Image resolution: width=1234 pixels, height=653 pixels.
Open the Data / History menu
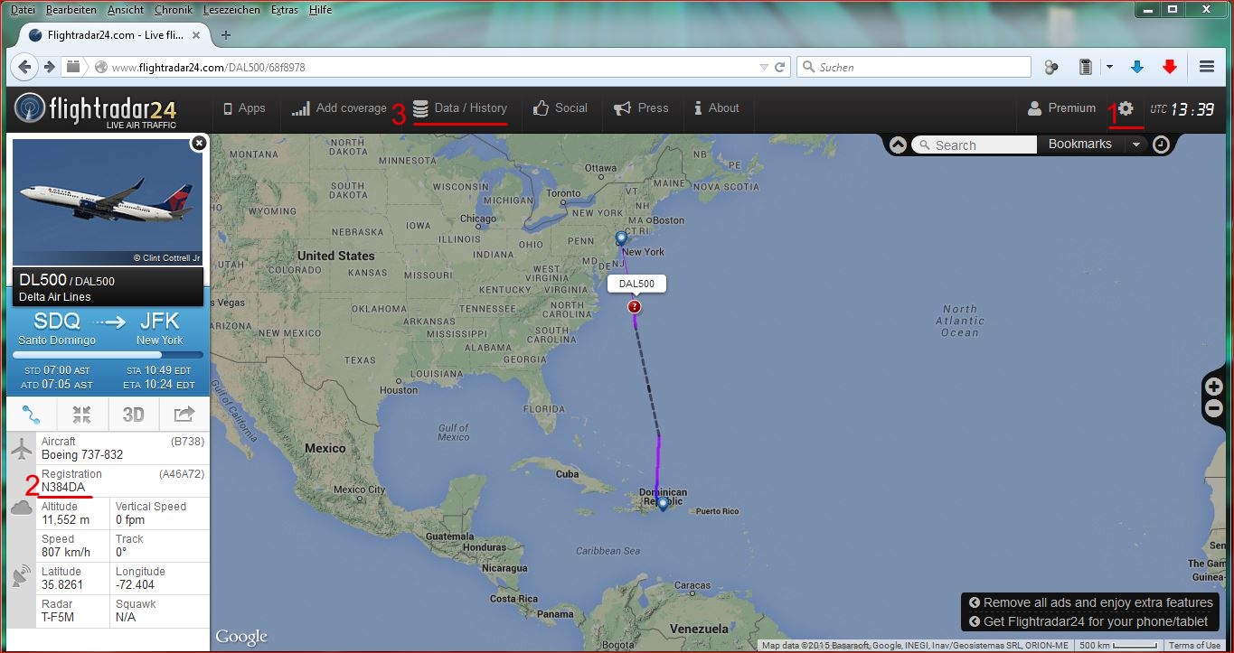coord(460,108)
